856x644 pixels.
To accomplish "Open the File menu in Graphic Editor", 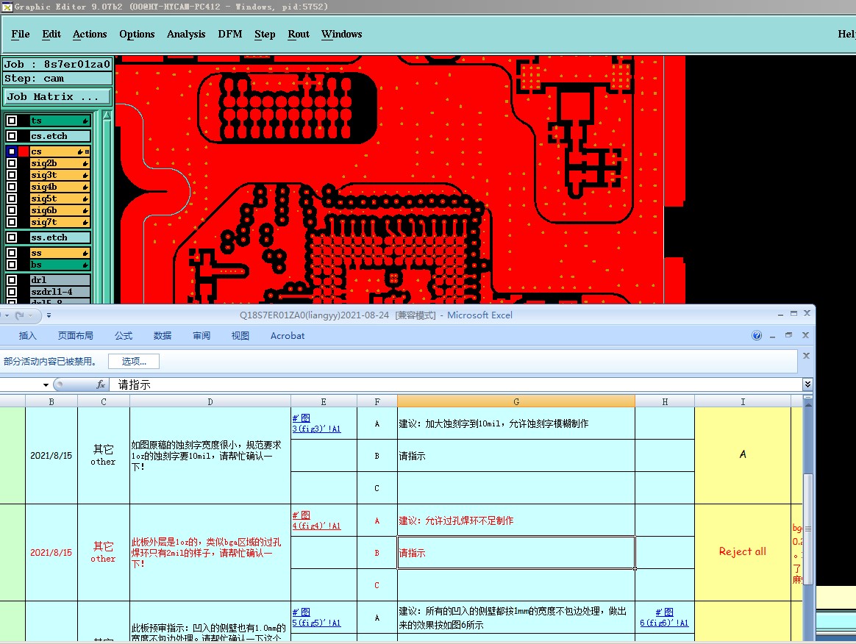I will point(20,34).
